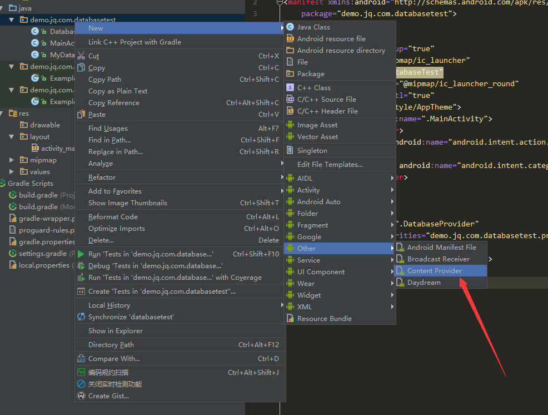Image resolution: width=548 pixels, height=415 pixels.
Task: Click Optimize Imports menu entry
Action: click(x=180, y=229)
